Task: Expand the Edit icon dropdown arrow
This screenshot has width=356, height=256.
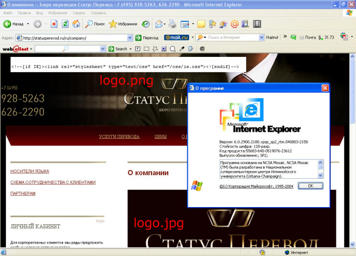Action: click(193, 24)
